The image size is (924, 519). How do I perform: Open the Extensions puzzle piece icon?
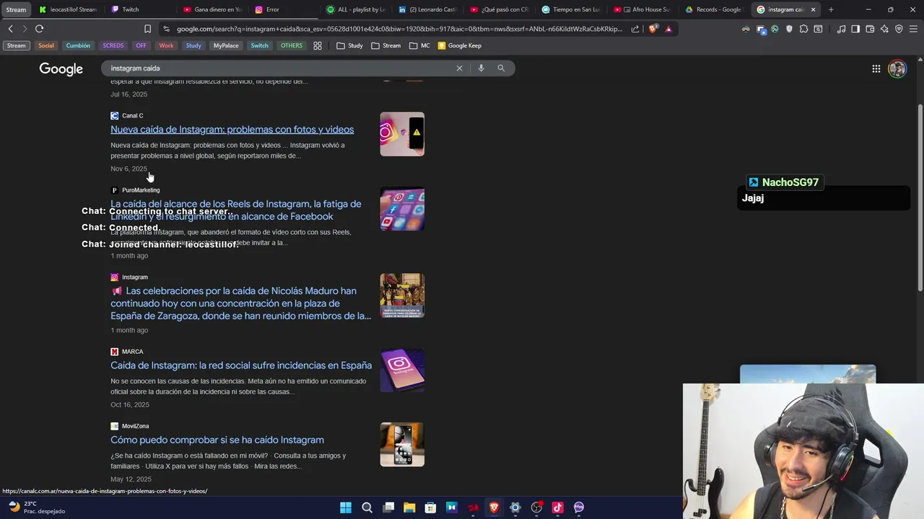coord(803,29)
